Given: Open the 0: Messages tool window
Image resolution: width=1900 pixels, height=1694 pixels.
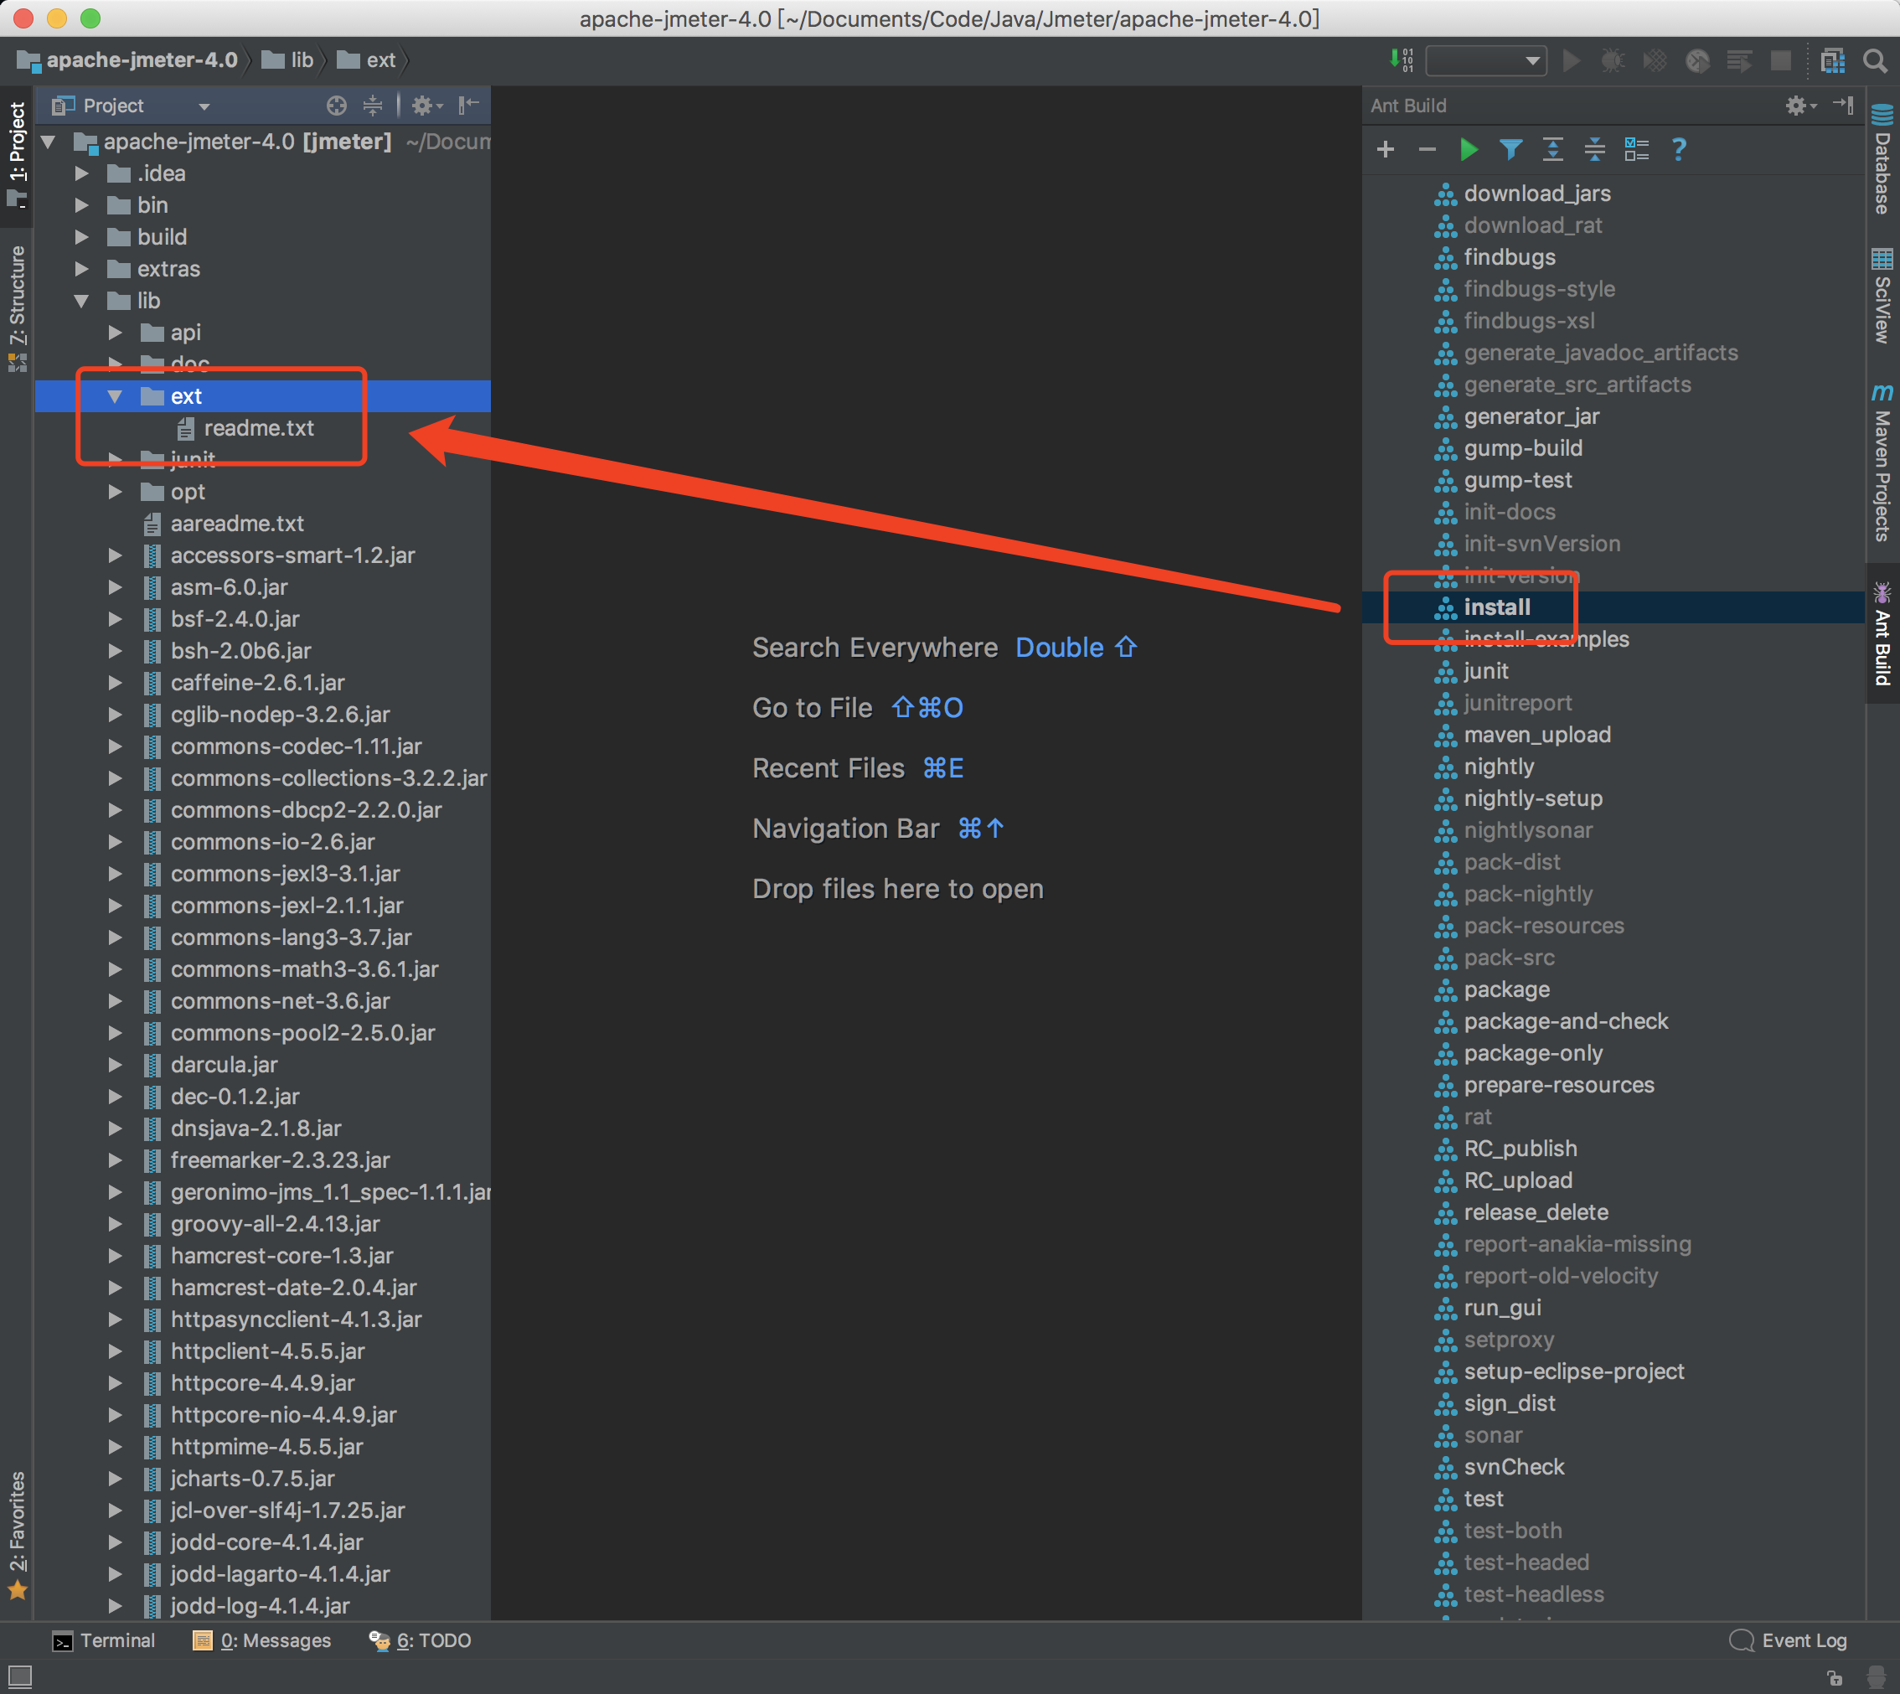Looking at the screenshot, I should (261, 1641).
